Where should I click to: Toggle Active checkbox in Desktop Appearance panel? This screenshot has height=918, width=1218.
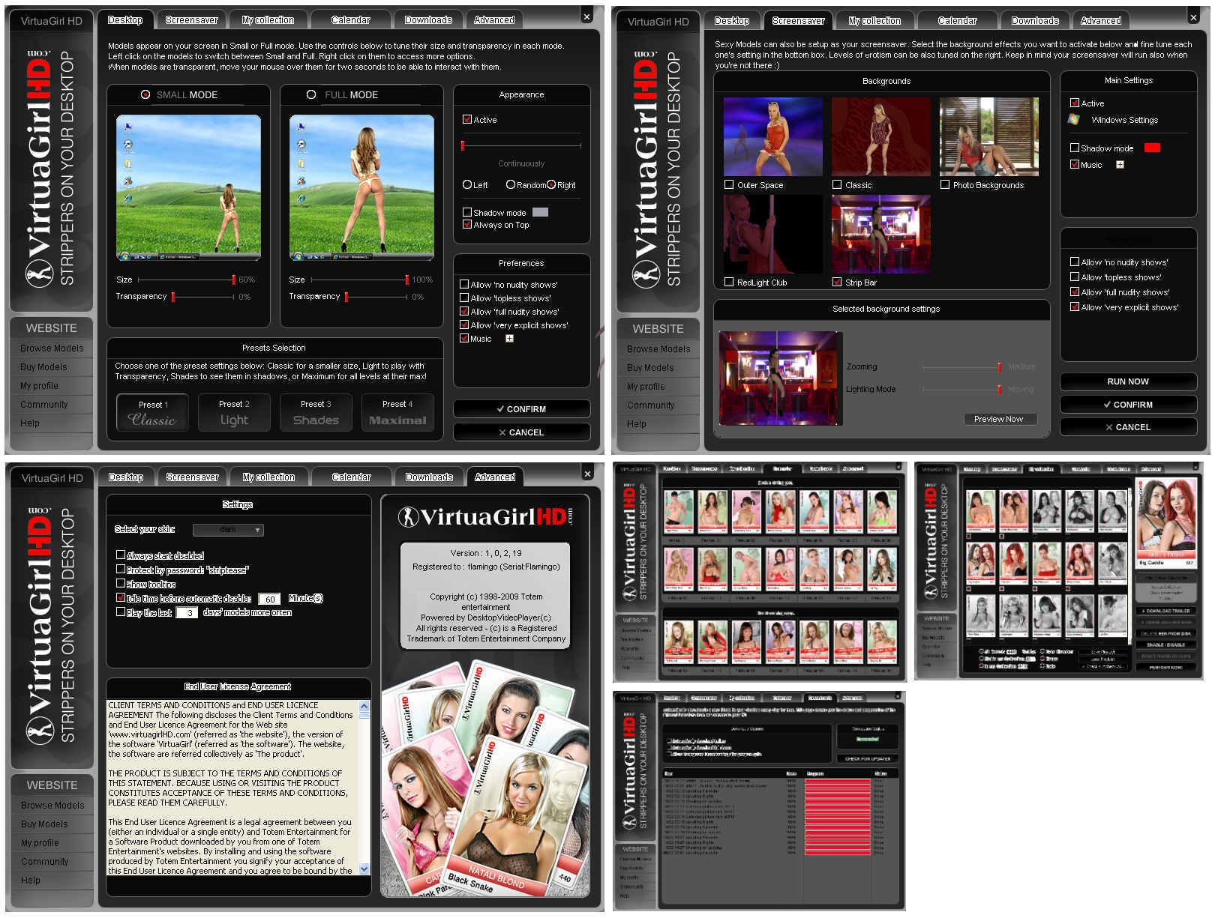[x=467, y=120]
